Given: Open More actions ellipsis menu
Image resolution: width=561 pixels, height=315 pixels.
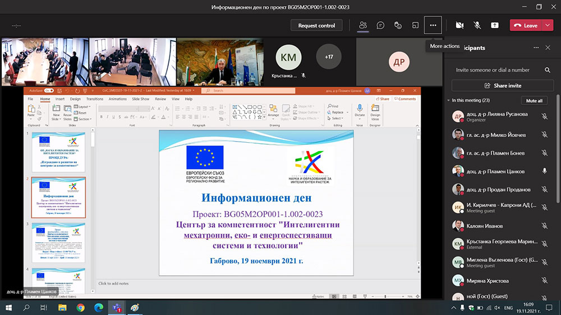Looking at the screenshot, I should (433, 25).
